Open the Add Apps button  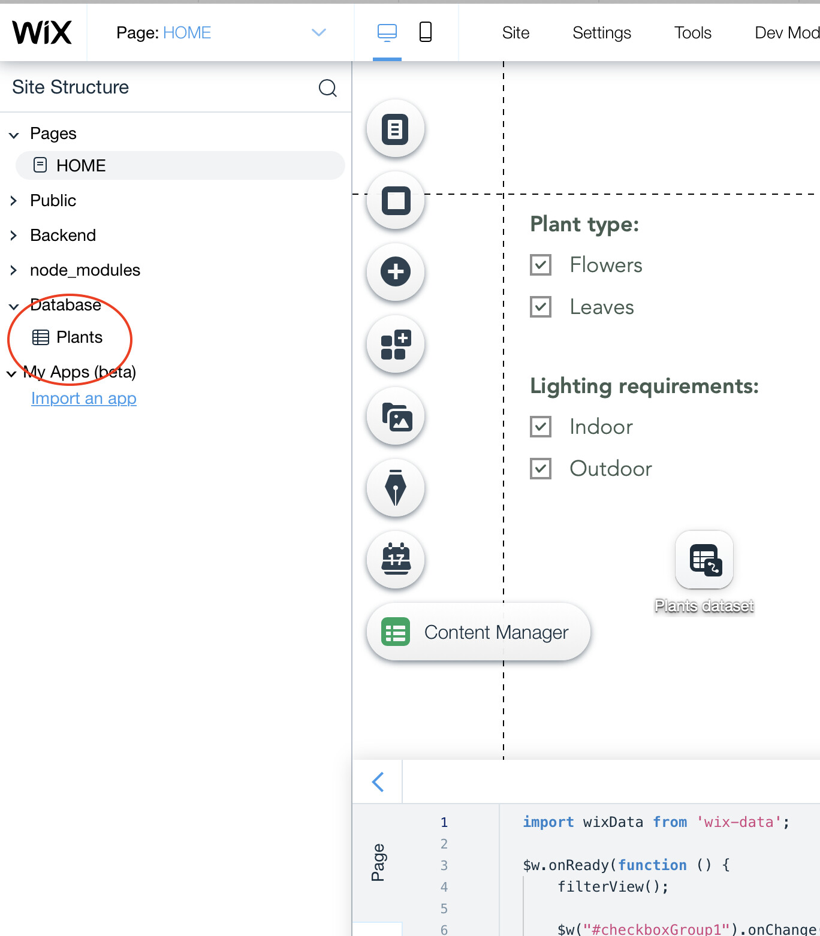tap(396, 345)
